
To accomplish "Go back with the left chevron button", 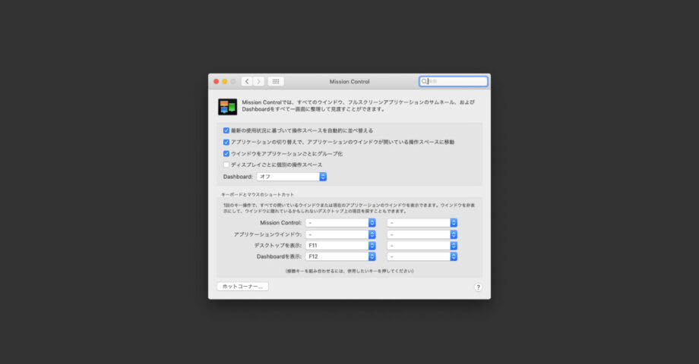I will [x=247, y=81].
